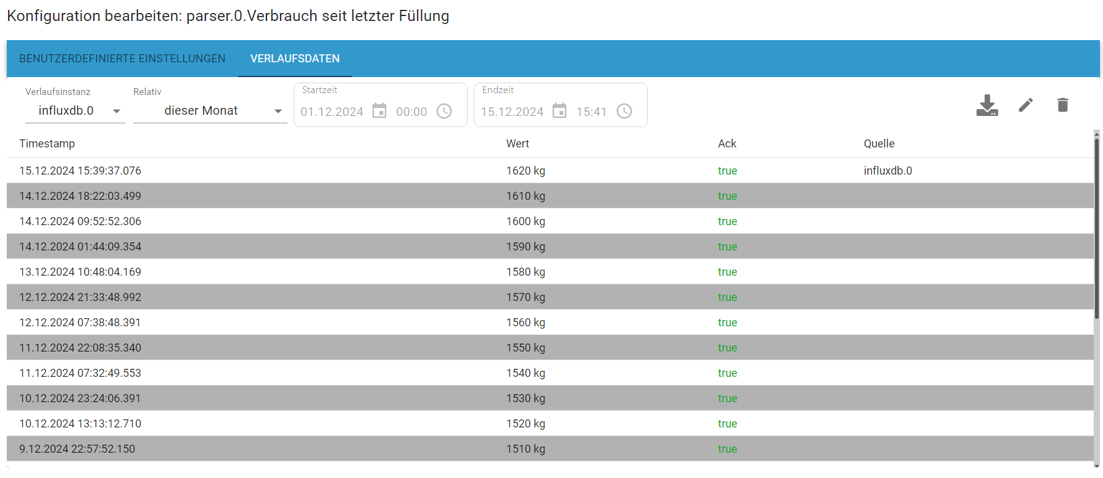
Task: Select row 9.12.2024 22:57:52.150
Action: tap(550, 449)
